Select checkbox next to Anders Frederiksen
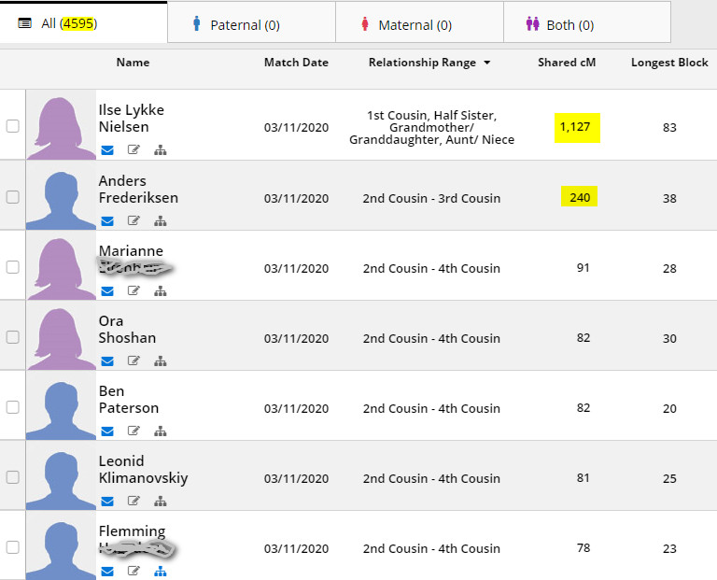717x580 pixels. (x=13, y=196)
